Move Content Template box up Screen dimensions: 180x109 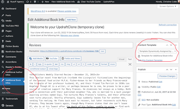(x=167, y=45)
